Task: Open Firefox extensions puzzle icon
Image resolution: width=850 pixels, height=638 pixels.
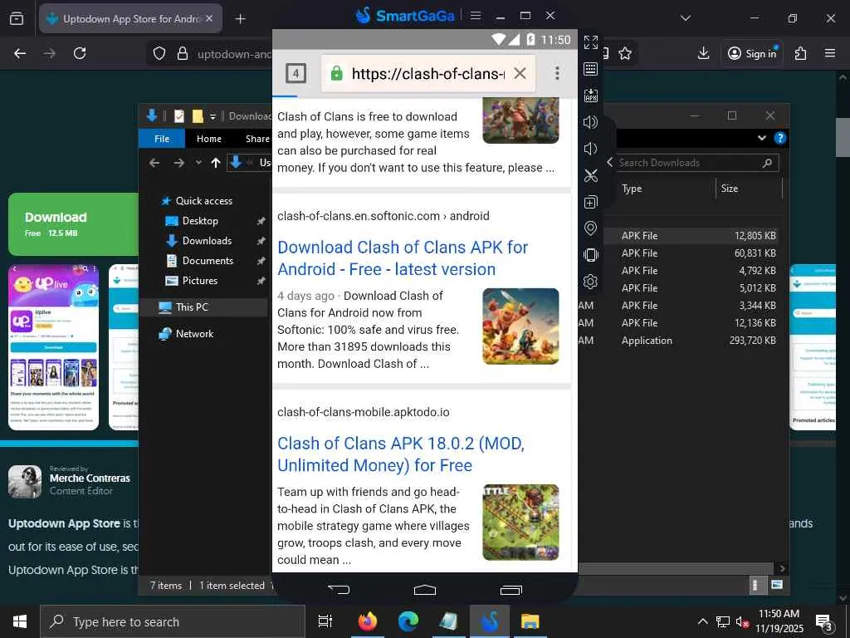Action: pyautogui.click(x=801, y=53)
